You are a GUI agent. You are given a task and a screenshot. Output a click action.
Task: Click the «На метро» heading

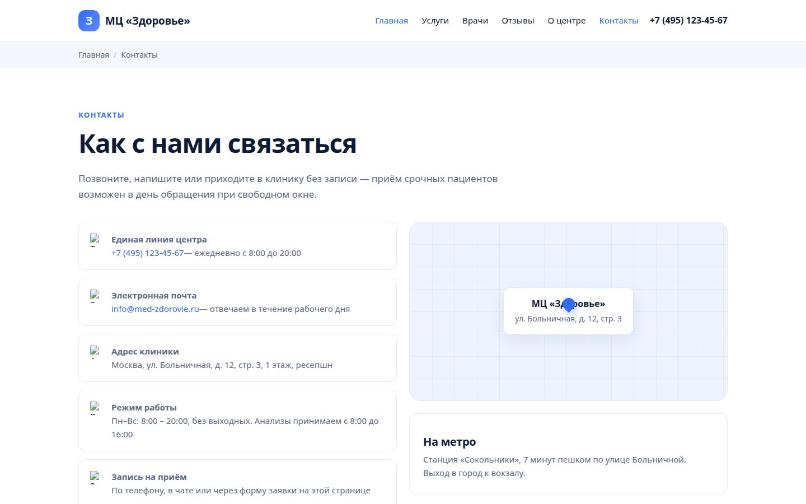pos(449,442)
